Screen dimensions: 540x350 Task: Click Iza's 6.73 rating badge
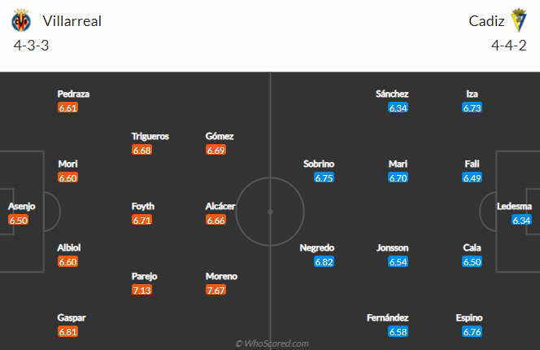[472, 107]
